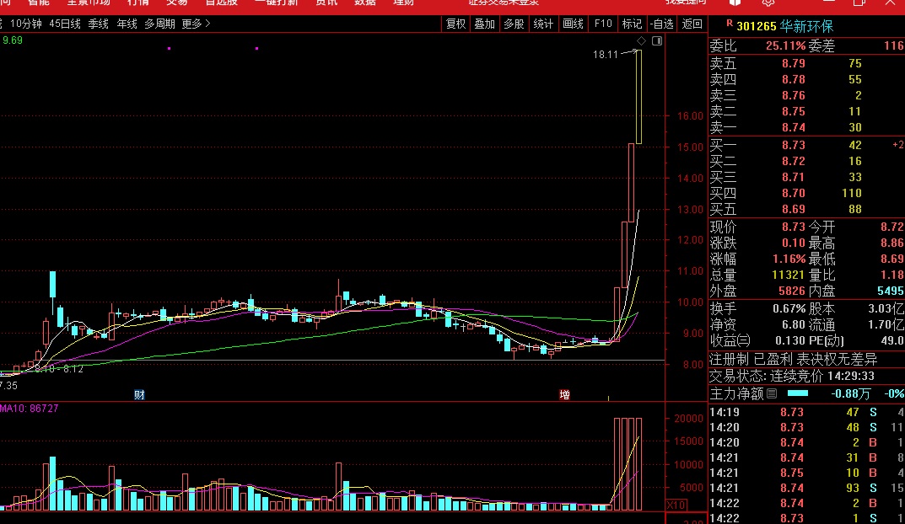The width and height of the screenshot is (905, 524).
Task: Click the 统计 statistics button
Action: pos(544,24)
